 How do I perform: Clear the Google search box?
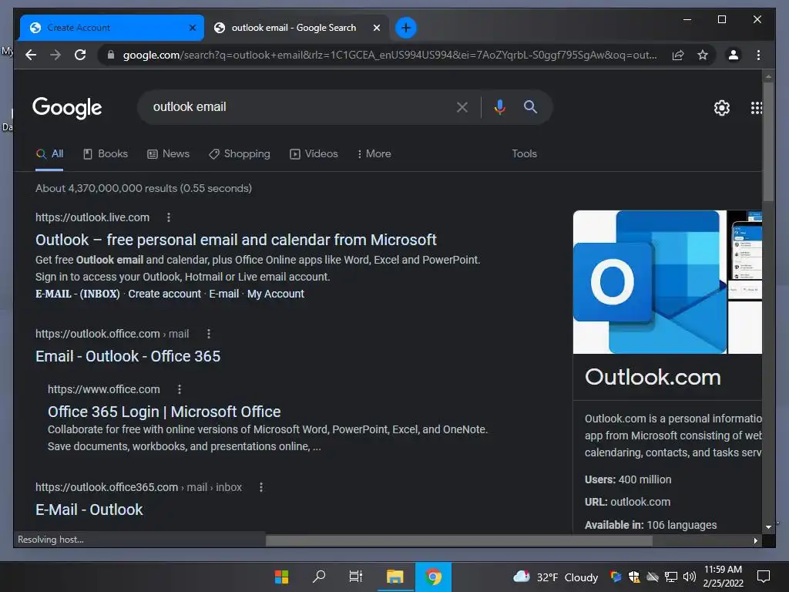462,106
